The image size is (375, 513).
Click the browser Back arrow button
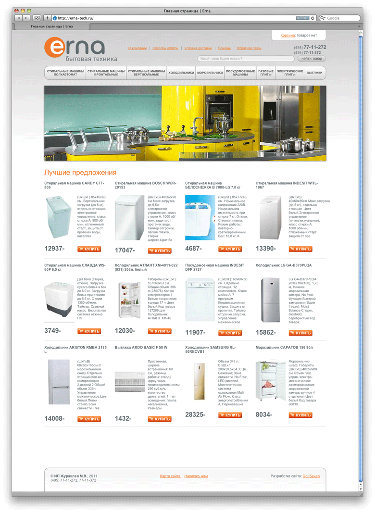[18, 18]
